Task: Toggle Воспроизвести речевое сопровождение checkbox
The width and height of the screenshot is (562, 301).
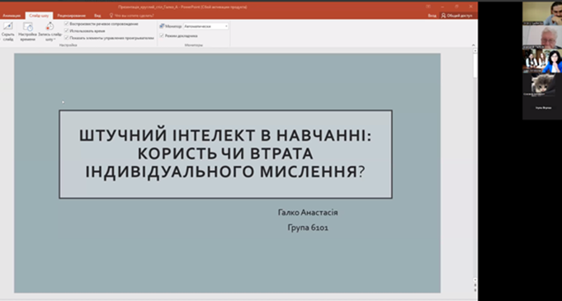Action: tap(66, 24)
